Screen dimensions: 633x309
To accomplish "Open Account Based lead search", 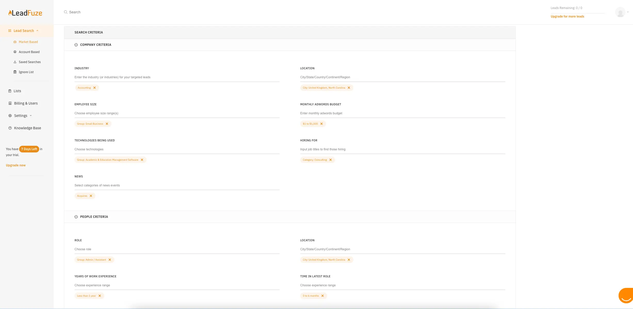I will [29, 52].
